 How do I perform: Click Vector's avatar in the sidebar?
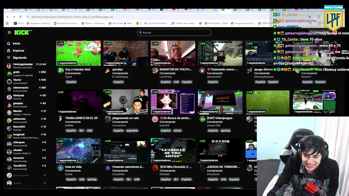pyautogui.click(x=9, y=81)
